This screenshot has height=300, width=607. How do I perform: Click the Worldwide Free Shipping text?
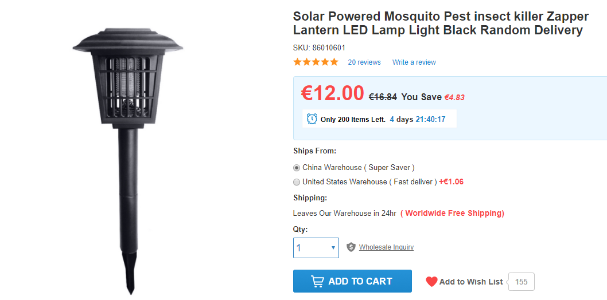tap(452, 214)
